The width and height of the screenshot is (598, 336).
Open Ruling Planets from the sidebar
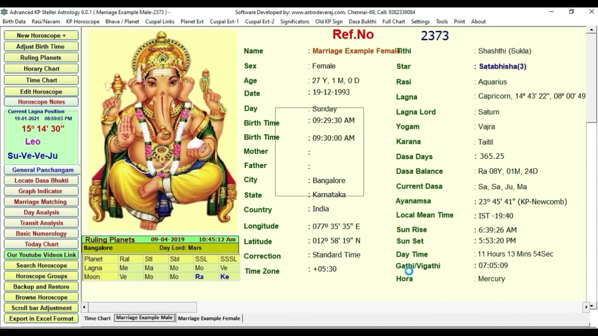tap(41, 57)
